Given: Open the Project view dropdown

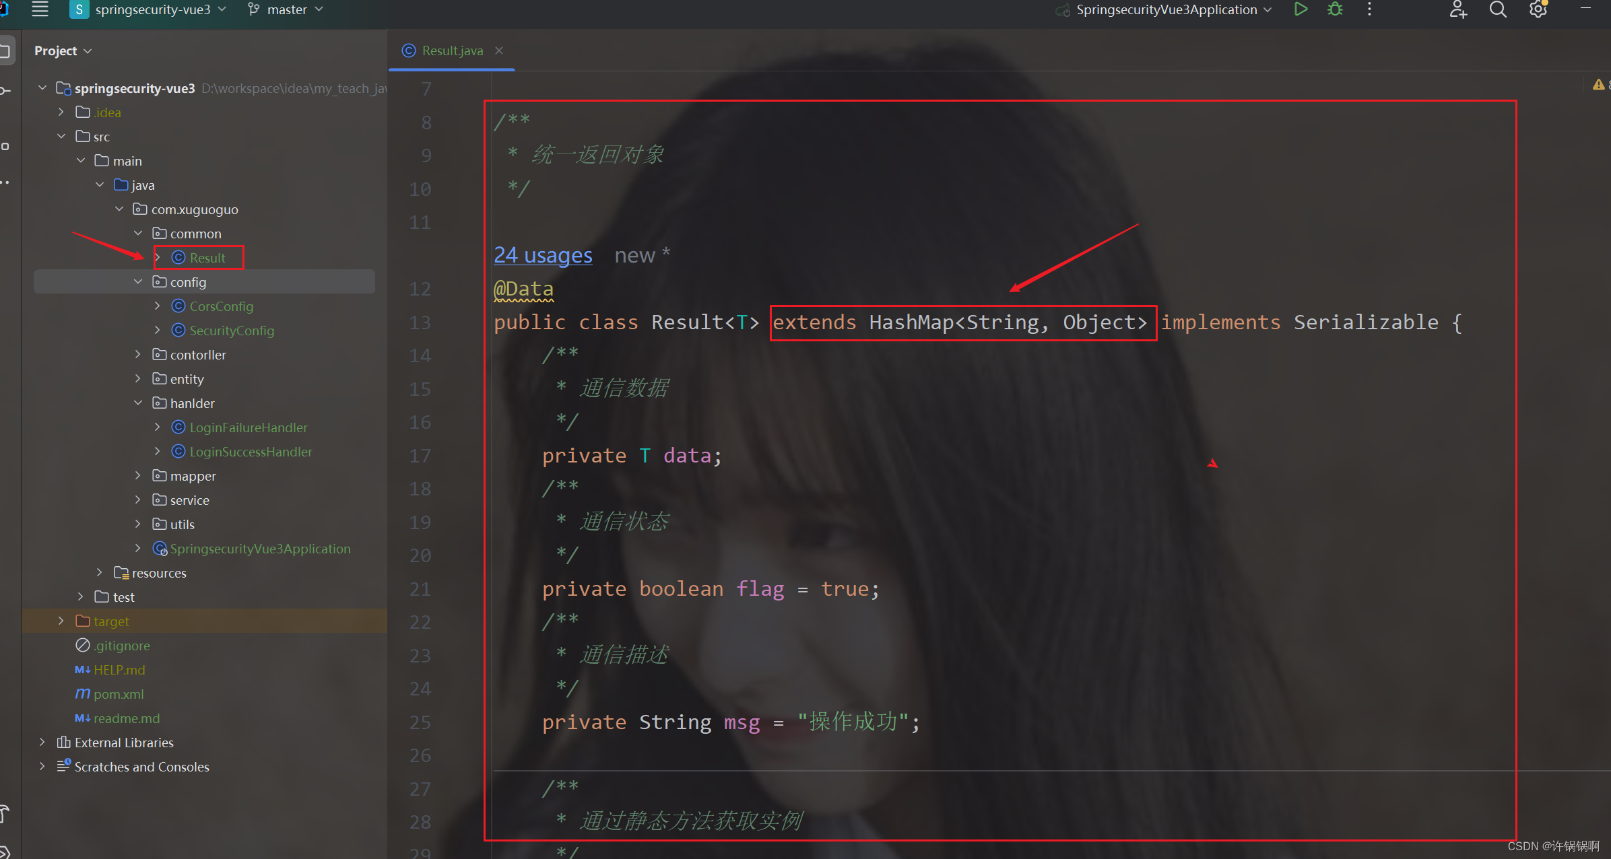Looking at the screenshot, I should [63, 50].
